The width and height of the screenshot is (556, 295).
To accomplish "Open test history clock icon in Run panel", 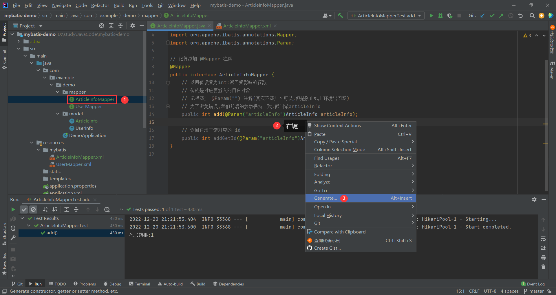I will tap(107, 209).
